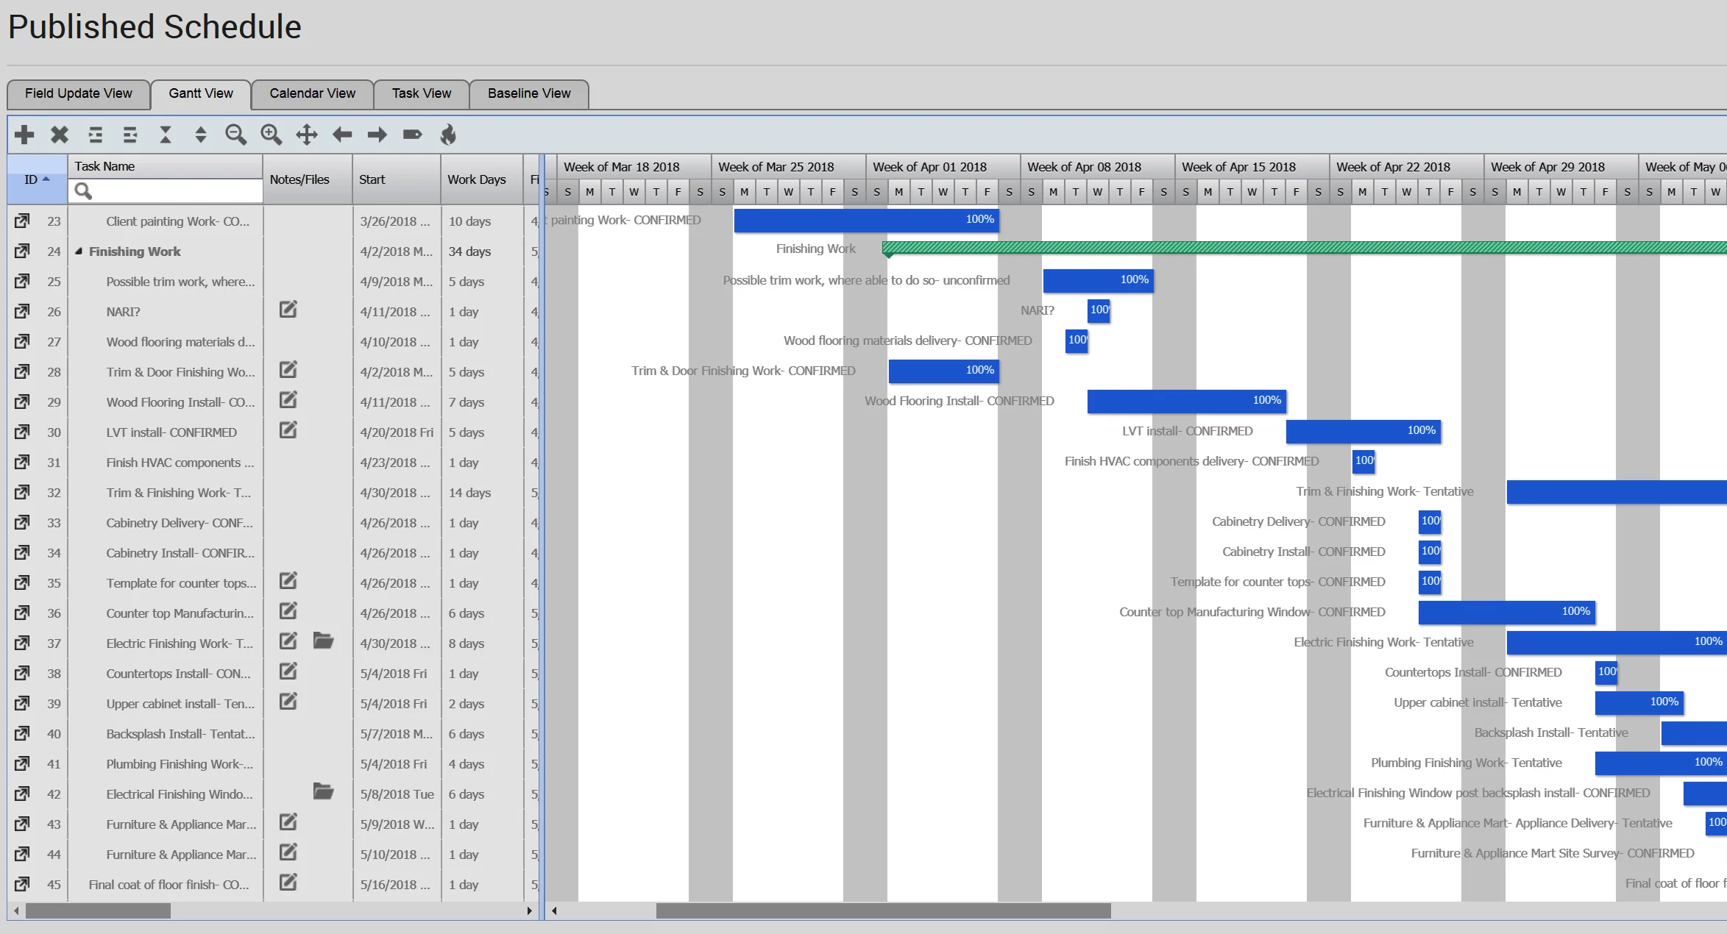Select the Gantt View tab
1727x934 pixels.
201,94
